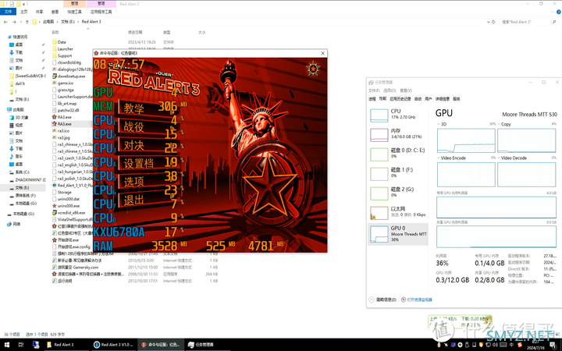
Task: Click 此电脑 in the address breadcrumb
Action: [x=48, y=22]
